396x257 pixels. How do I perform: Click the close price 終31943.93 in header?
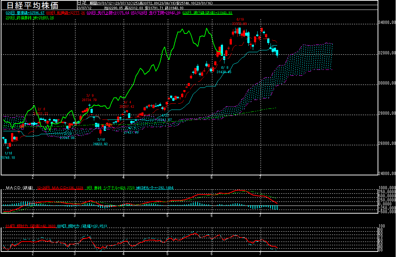[x=174, y=8]
